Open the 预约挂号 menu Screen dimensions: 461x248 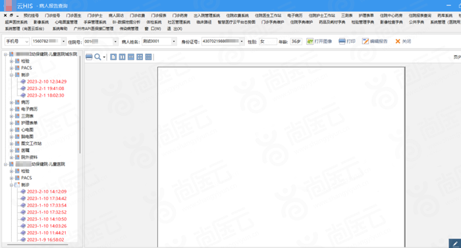coord(31,15)
